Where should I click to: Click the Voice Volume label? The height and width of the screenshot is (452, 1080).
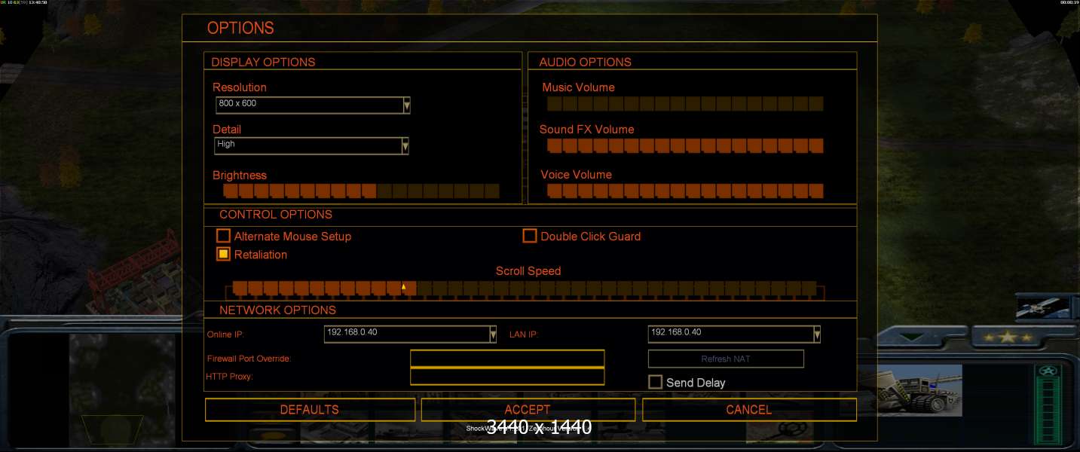click(577, 175)
